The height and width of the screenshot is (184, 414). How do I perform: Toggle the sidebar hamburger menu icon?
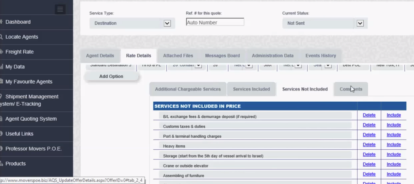(60, 10)
